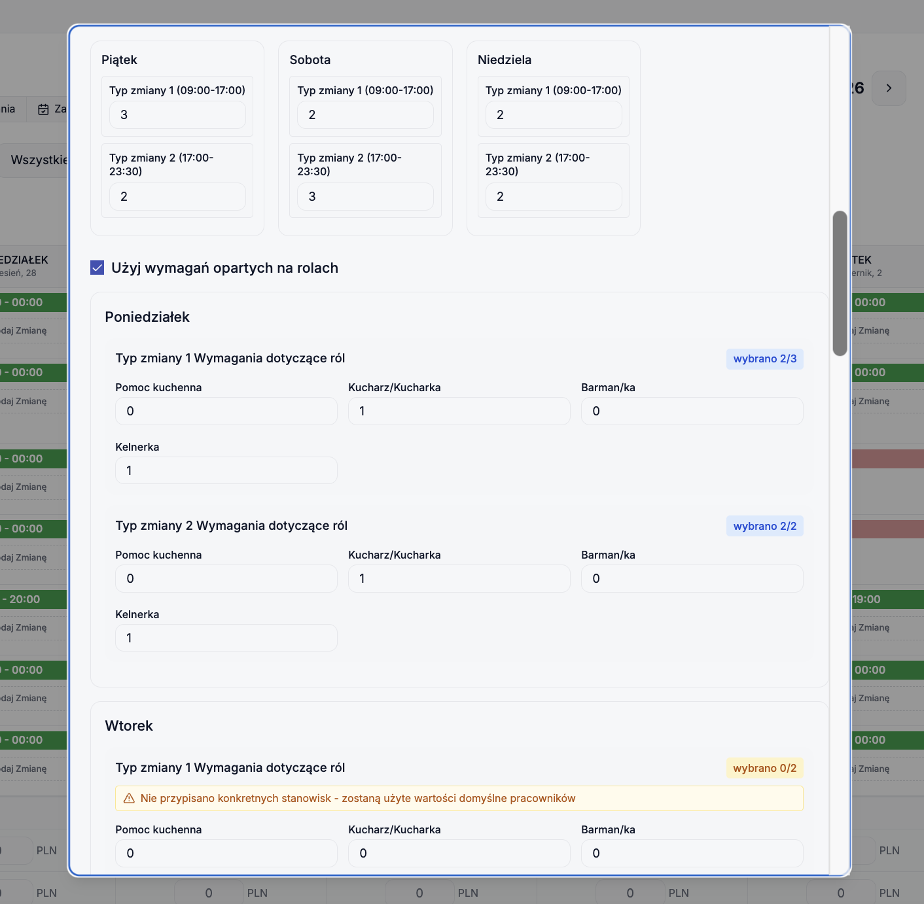Click 'Typ zmiany 2 Wymagania dotyczące ról' Poniedziałek heading
Screen dimensions: 924x904
232,525
